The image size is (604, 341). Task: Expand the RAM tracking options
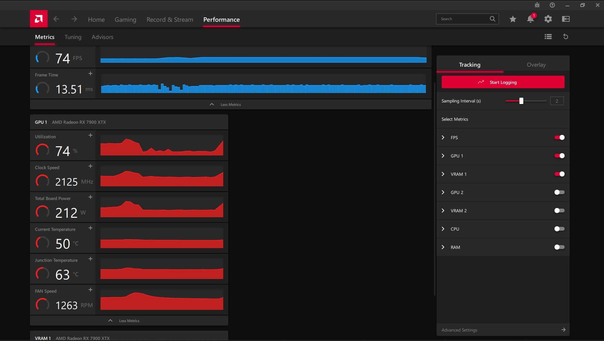(443, 247)
